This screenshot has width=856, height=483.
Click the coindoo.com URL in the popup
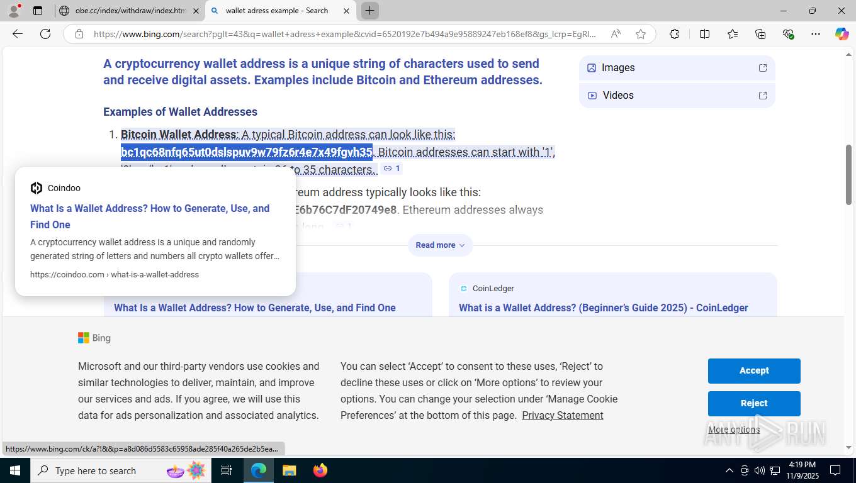(115, 274)
